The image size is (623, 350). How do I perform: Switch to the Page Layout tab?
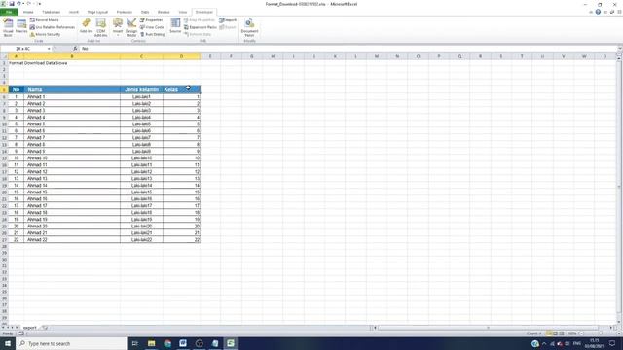97,12
